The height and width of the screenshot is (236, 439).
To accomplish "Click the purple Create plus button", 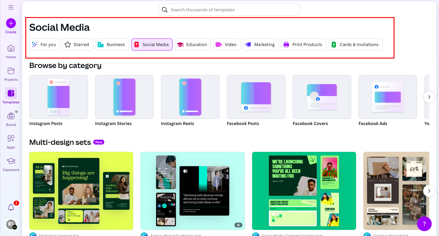I will click(x=11, y=23).
